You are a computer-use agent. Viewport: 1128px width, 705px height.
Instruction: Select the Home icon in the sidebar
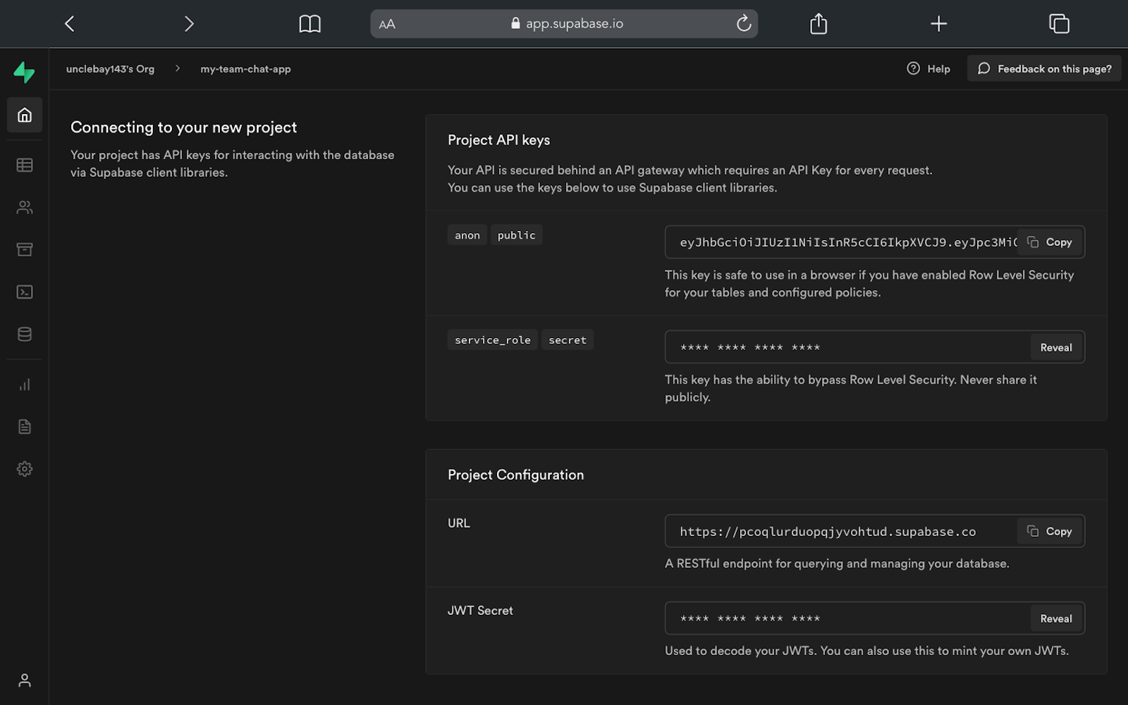coord(25,115)
